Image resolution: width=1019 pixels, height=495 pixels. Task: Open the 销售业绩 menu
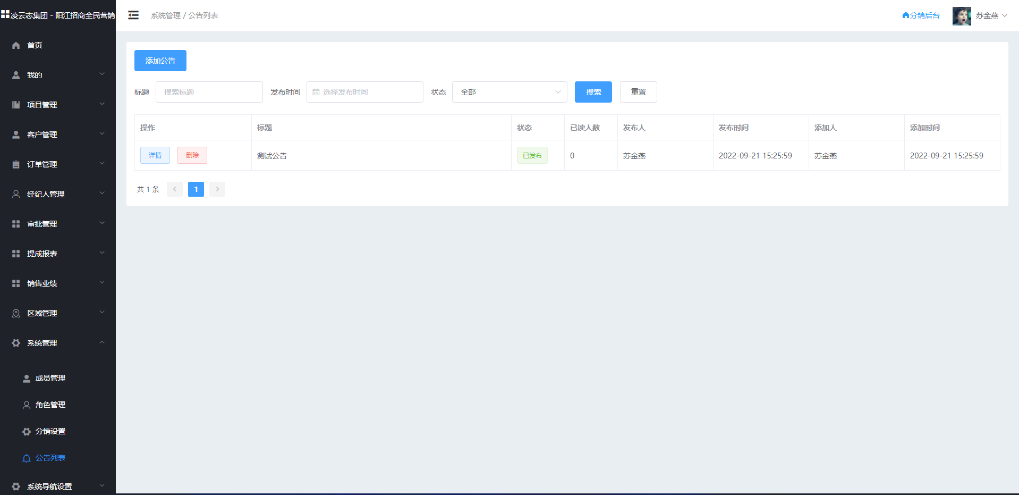click(x=58, y=283)
